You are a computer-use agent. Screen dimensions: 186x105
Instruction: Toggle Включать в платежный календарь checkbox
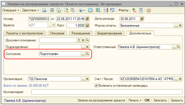click(x=96, y=86)
